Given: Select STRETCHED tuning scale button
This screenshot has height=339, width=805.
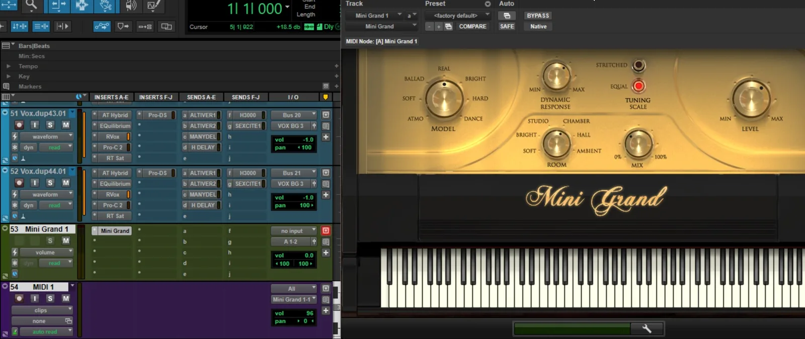Looking at the screenshot, I should point(638,65).
